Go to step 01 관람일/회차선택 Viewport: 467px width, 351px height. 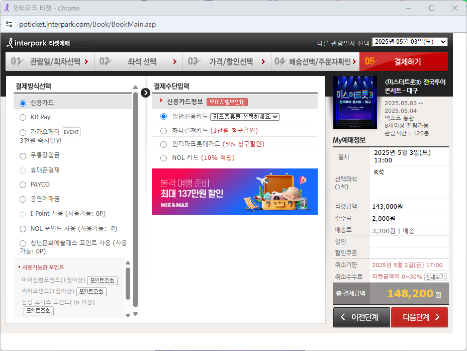click(x=50, y=62)
